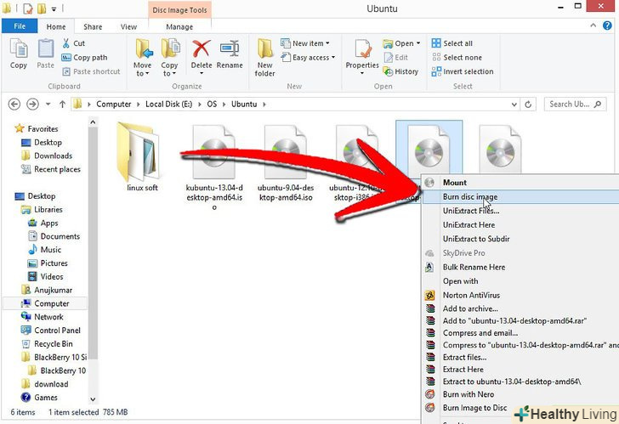
Task: Click Computer in the address breadcrumb
Action: (114, 105)
